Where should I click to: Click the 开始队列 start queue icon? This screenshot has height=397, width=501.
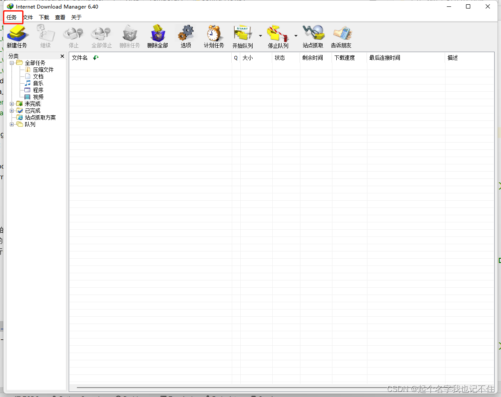(x=242, y=33)
